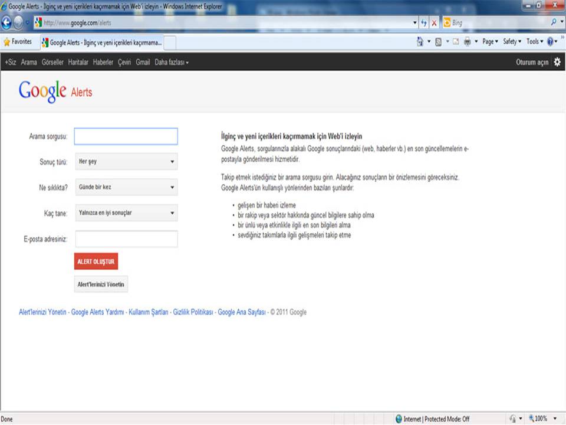Open the Alert'lerinizi Yönetin footer link
The width and height of the screenshot is (566, 425).
[42, 312]
